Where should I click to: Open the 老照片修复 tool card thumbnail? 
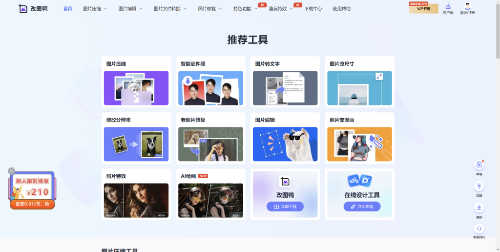pos(210,144)
